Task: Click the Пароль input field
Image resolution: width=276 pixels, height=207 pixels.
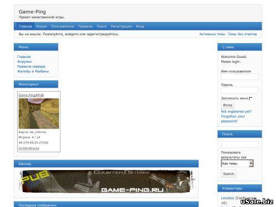Action: pyautogui.click(x=240, y=91)
